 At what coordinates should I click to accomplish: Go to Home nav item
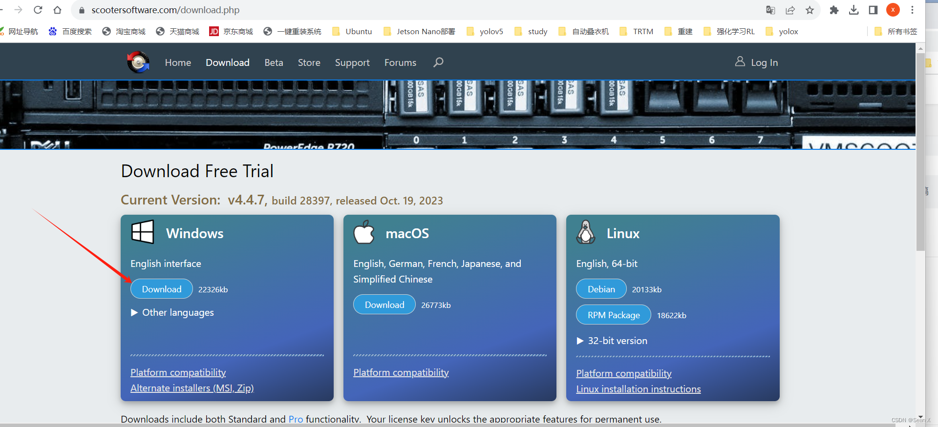[178, 62]
